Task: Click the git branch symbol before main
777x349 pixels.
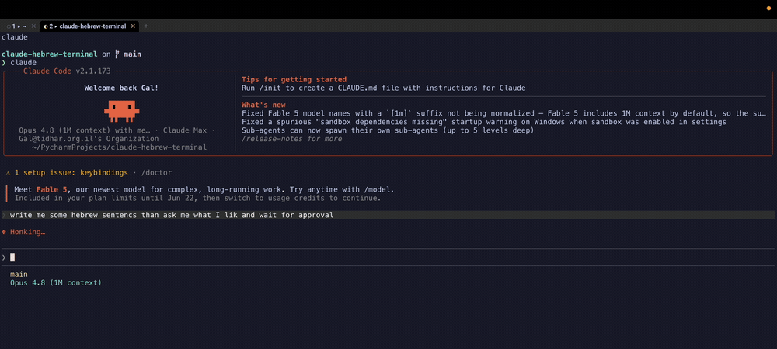Action: pos(117,54)
